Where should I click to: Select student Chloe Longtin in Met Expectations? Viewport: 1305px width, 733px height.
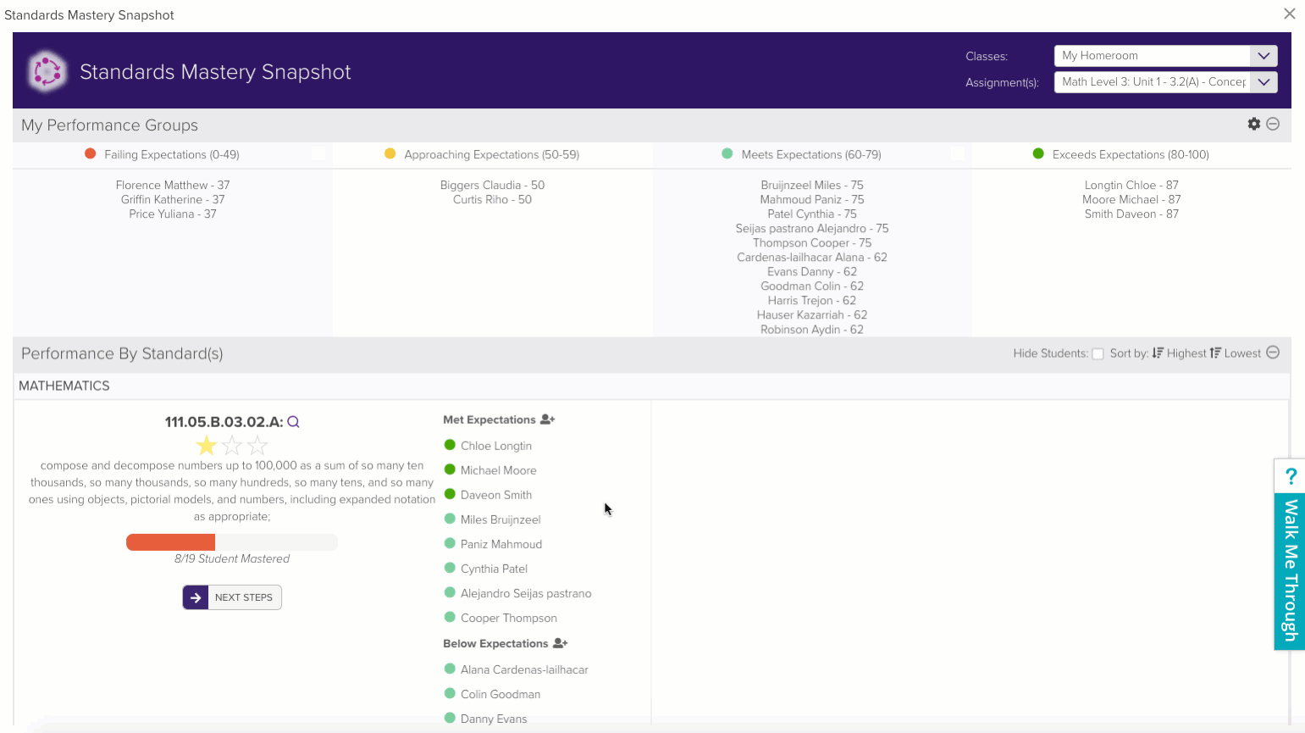[x=495, y=446]
